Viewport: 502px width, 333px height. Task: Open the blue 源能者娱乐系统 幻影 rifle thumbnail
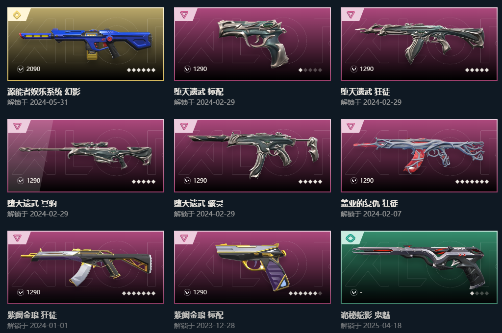tap(86, 44)
